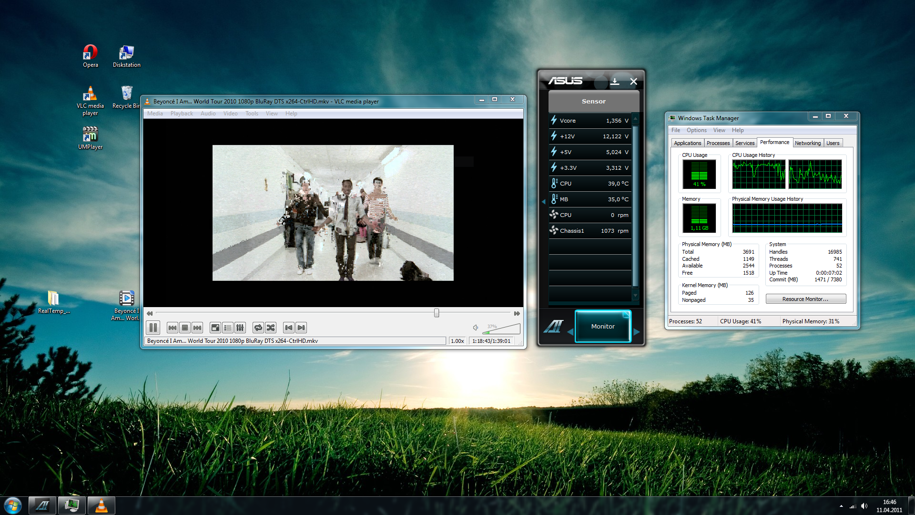Image resolution: width=915 pixels, height=515 pixels.
Task: Pause playback in VLC
Action: coord(153,328)
